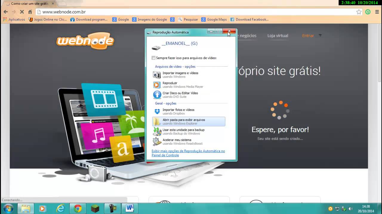The image size is (382, 214).
Task: Click unlabeled Google bookmark icon before Pesquisar
Action: pyautogui.click(x=172, y=20)
